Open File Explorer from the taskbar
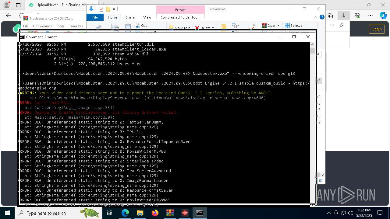 (x=140, y=213)
